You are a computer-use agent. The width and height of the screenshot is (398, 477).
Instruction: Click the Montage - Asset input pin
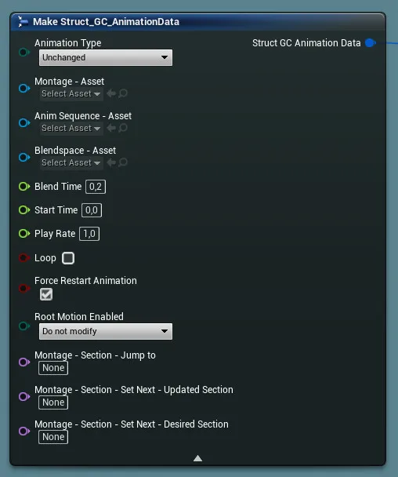tap(24, 88)
